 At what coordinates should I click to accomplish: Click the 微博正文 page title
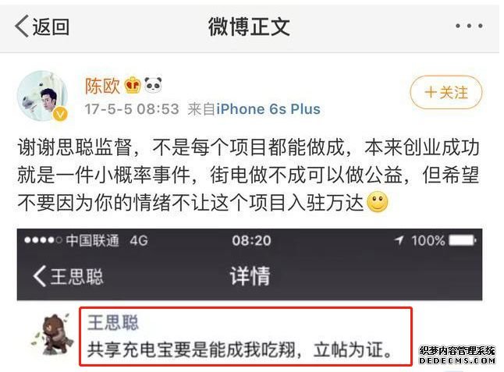click(249, 27)
